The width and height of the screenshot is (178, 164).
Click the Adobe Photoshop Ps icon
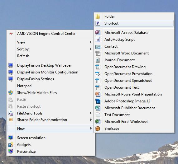(98, 101)
